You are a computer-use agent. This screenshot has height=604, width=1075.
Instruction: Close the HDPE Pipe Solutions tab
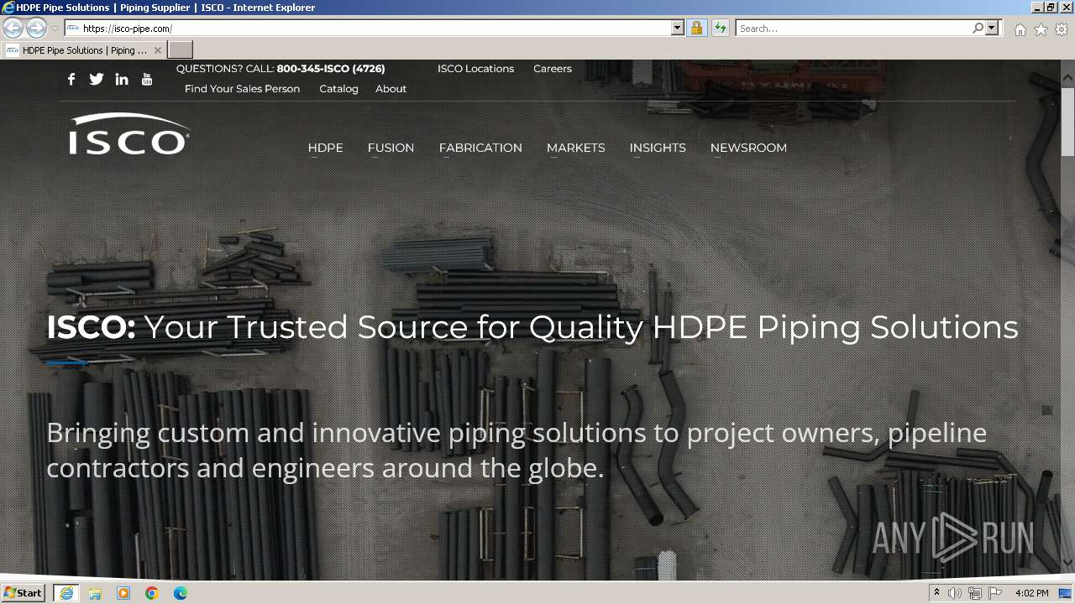pyautogui.click(x=158, y=50)
